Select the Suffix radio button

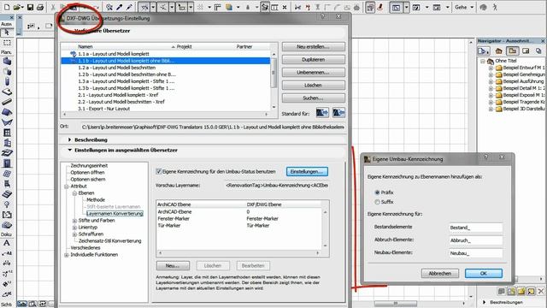(x=377, y=202)
